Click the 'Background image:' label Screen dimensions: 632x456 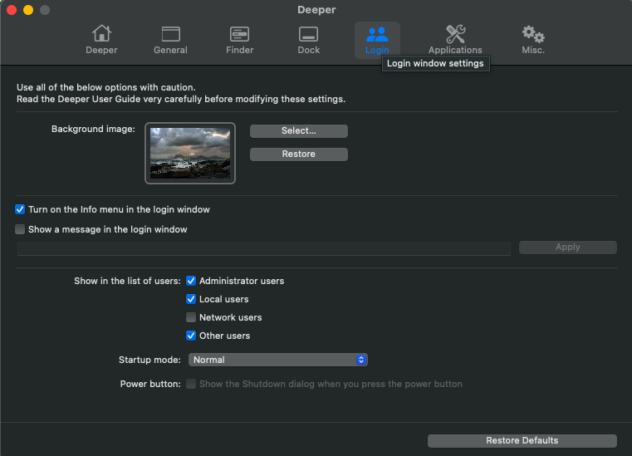coord(93,129)
